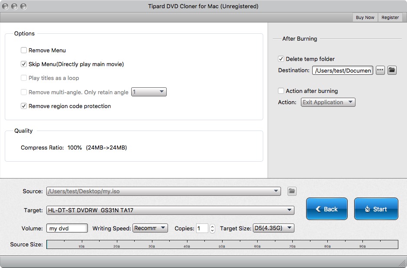The height and width of the screenshot is (268, 407).
Task: Enable Action after burning checkbox
Action: click(x=281, y=91)
